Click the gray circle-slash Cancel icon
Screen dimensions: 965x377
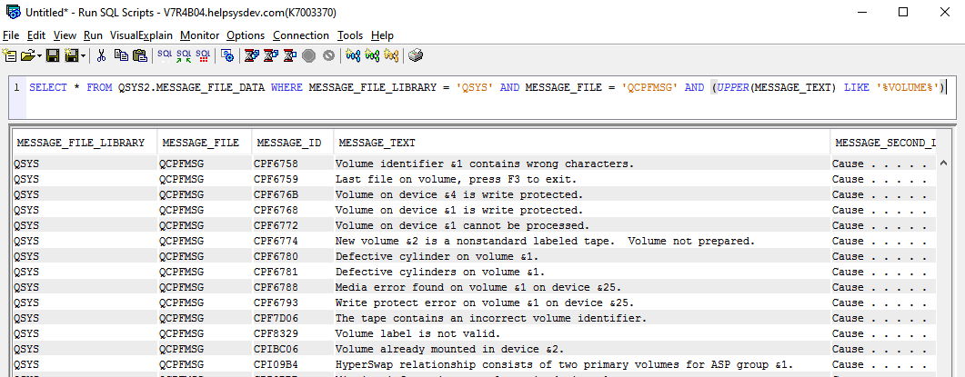328,55
